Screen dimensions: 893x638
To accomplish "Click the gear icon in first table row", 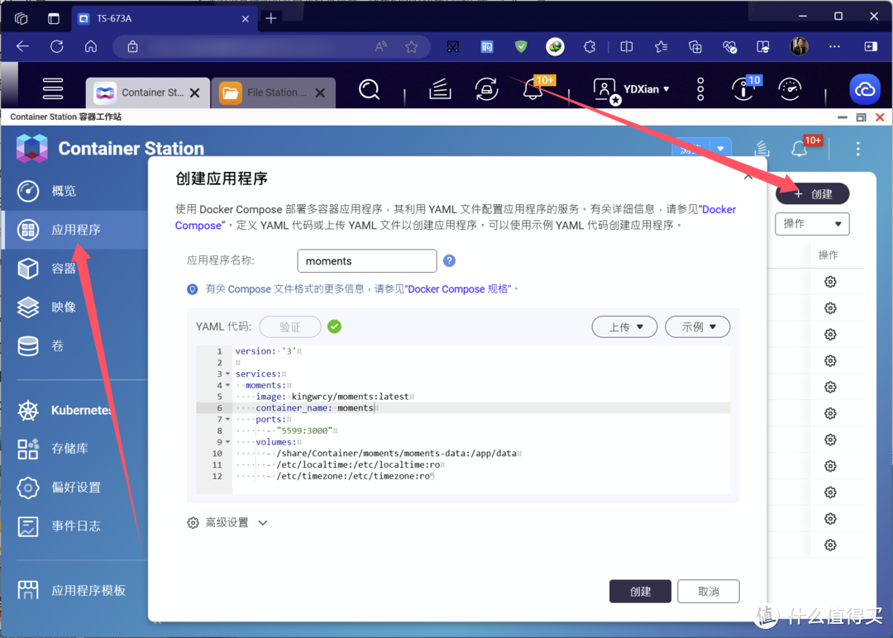I will (x=830, y=282).
